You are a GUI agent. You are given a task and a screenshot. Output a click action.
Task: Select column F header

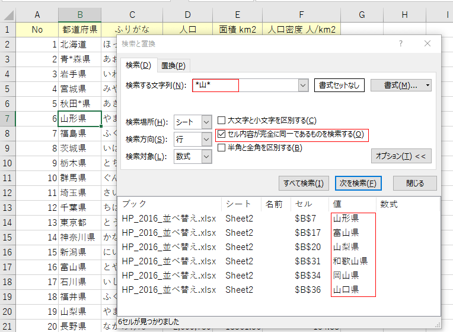(301, 15)
